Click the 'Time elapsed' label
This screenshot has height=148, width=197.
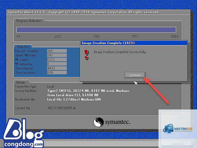(24, 68)
